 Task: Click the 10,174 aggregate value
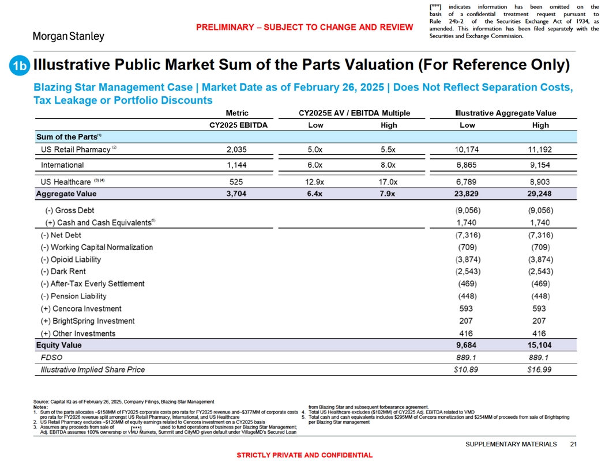pos(467,149)
